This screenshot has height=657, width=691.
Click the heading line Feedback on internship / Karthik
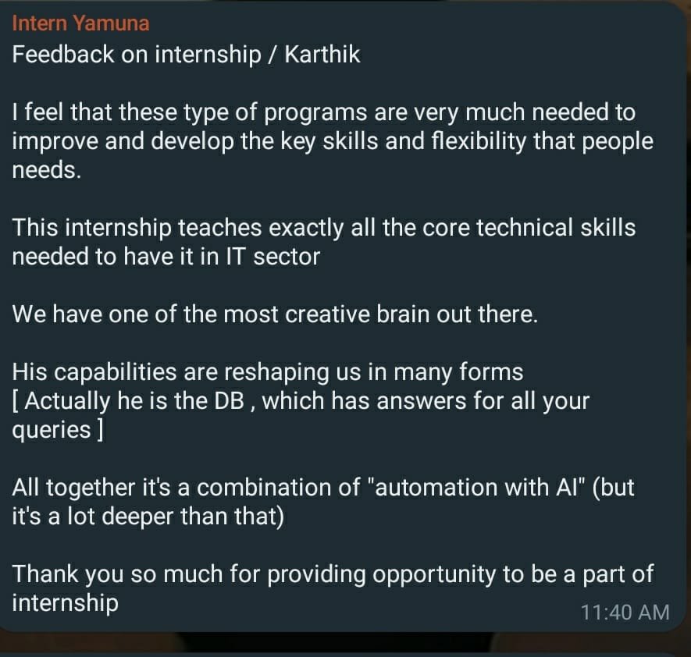point(186,55)
